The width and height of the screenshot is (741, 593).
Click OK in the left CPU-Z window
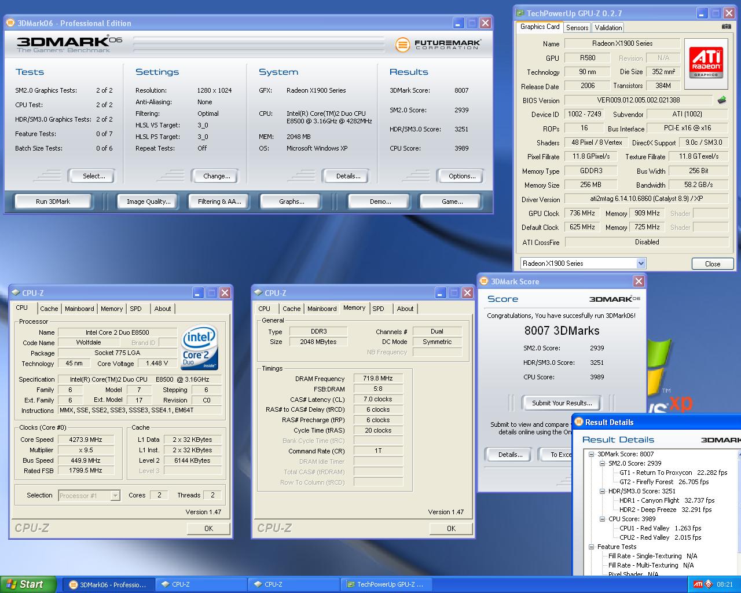(208, 528)
